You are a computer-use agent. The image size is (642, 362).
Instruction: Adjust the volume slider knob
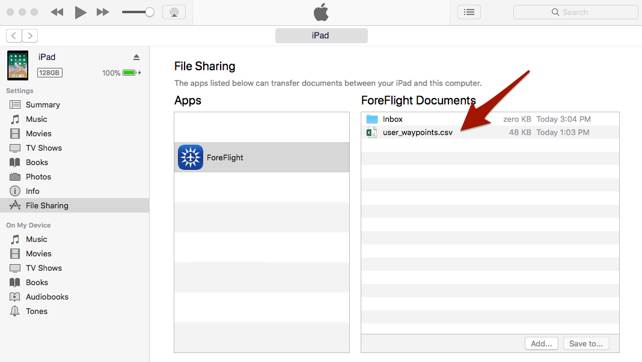pos(150,12)
